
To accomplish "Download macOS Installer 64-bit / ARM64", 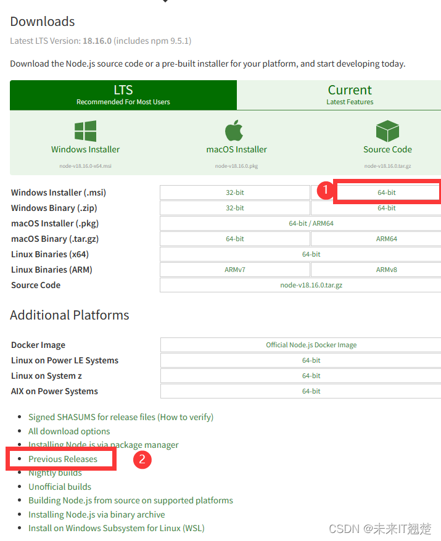I will coord(311,223).
